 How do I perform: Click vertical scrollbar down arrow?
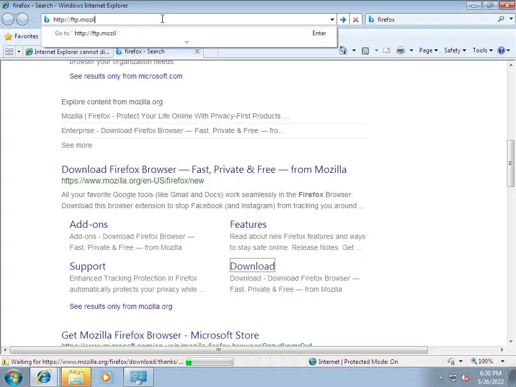(x=511, y=342)
